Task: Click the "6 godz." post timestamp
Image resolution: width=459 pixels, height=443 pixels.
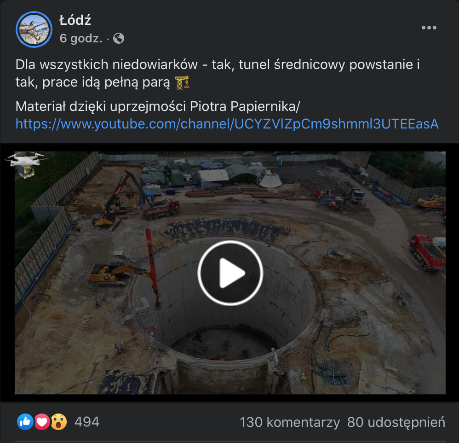Action: (81, 38)
